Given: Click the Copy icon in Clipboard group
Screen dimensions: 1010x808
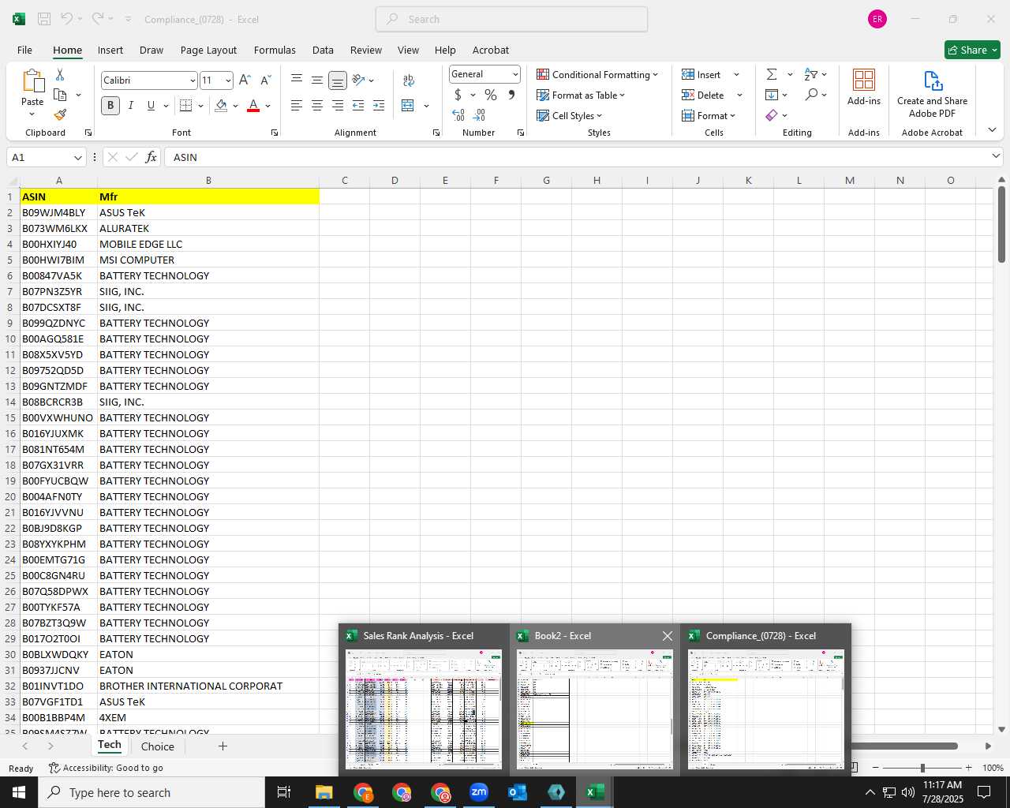Looking at the screenshot, I should click(x=60, y=95).
